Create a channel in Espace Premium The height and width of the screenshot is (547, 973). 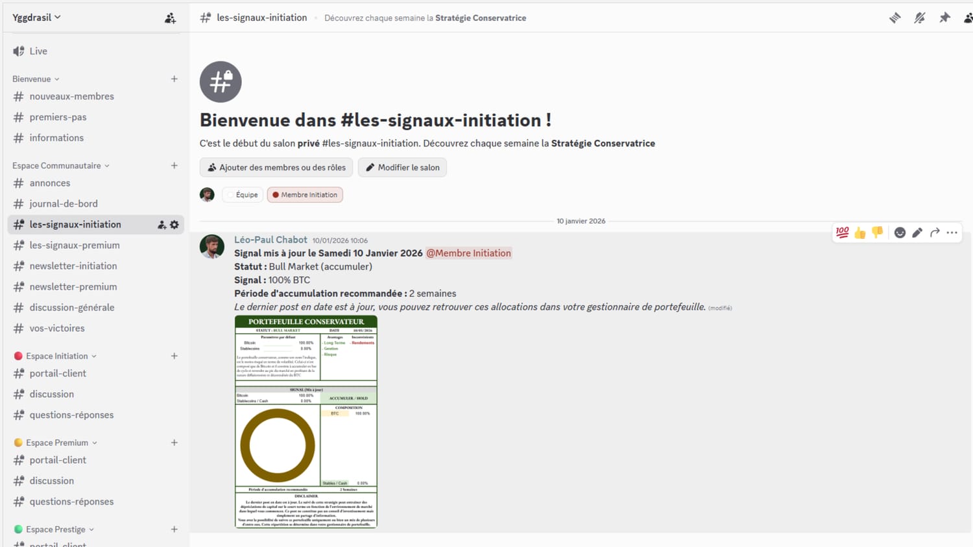174,443
